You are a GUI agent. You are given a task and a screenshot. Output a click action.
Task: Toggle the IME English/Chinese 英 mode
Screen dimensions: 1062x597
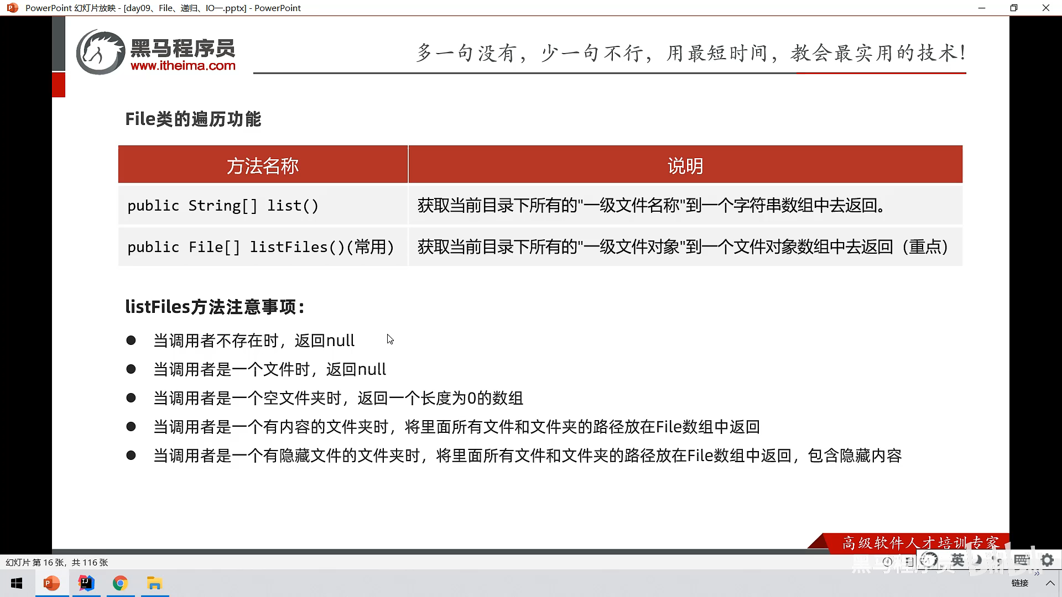[x=957, y=561]
